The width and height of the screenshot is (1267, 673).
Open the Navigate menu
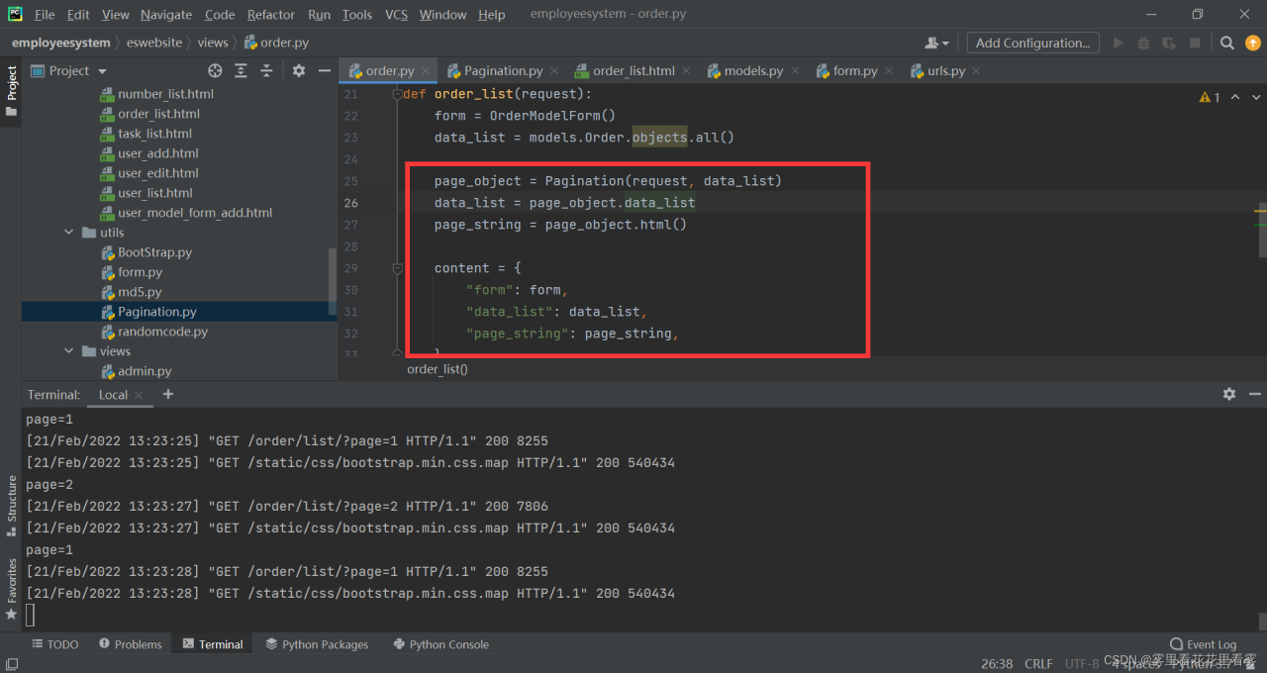(166, 15)
